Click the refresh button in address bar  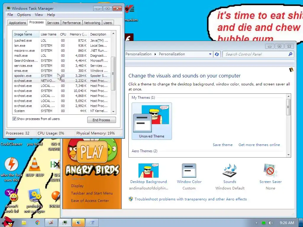pyautogui.click(x=217, y=54)
